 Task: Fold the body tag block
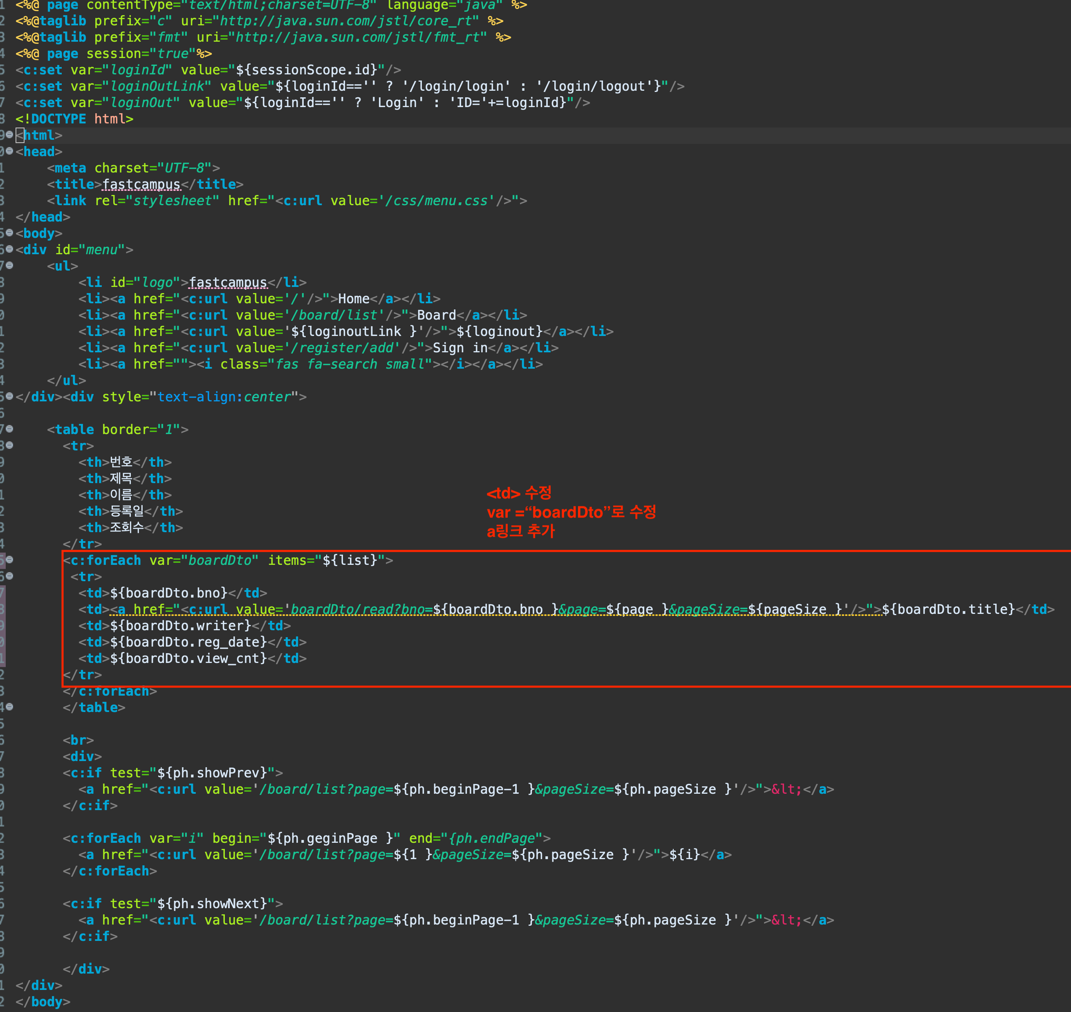pyautogui.click(x=9, y=233)
